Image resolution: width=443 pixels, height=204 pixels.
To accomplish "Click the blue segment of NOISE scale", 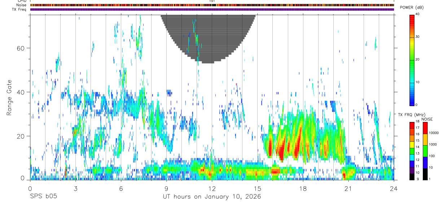I will (425, 163).
